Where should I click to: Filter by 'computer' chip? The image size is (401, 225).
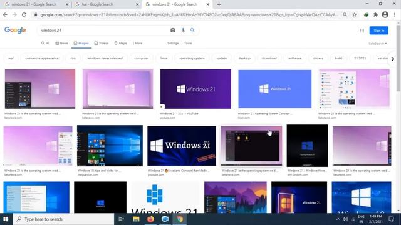tap(142, 58)
